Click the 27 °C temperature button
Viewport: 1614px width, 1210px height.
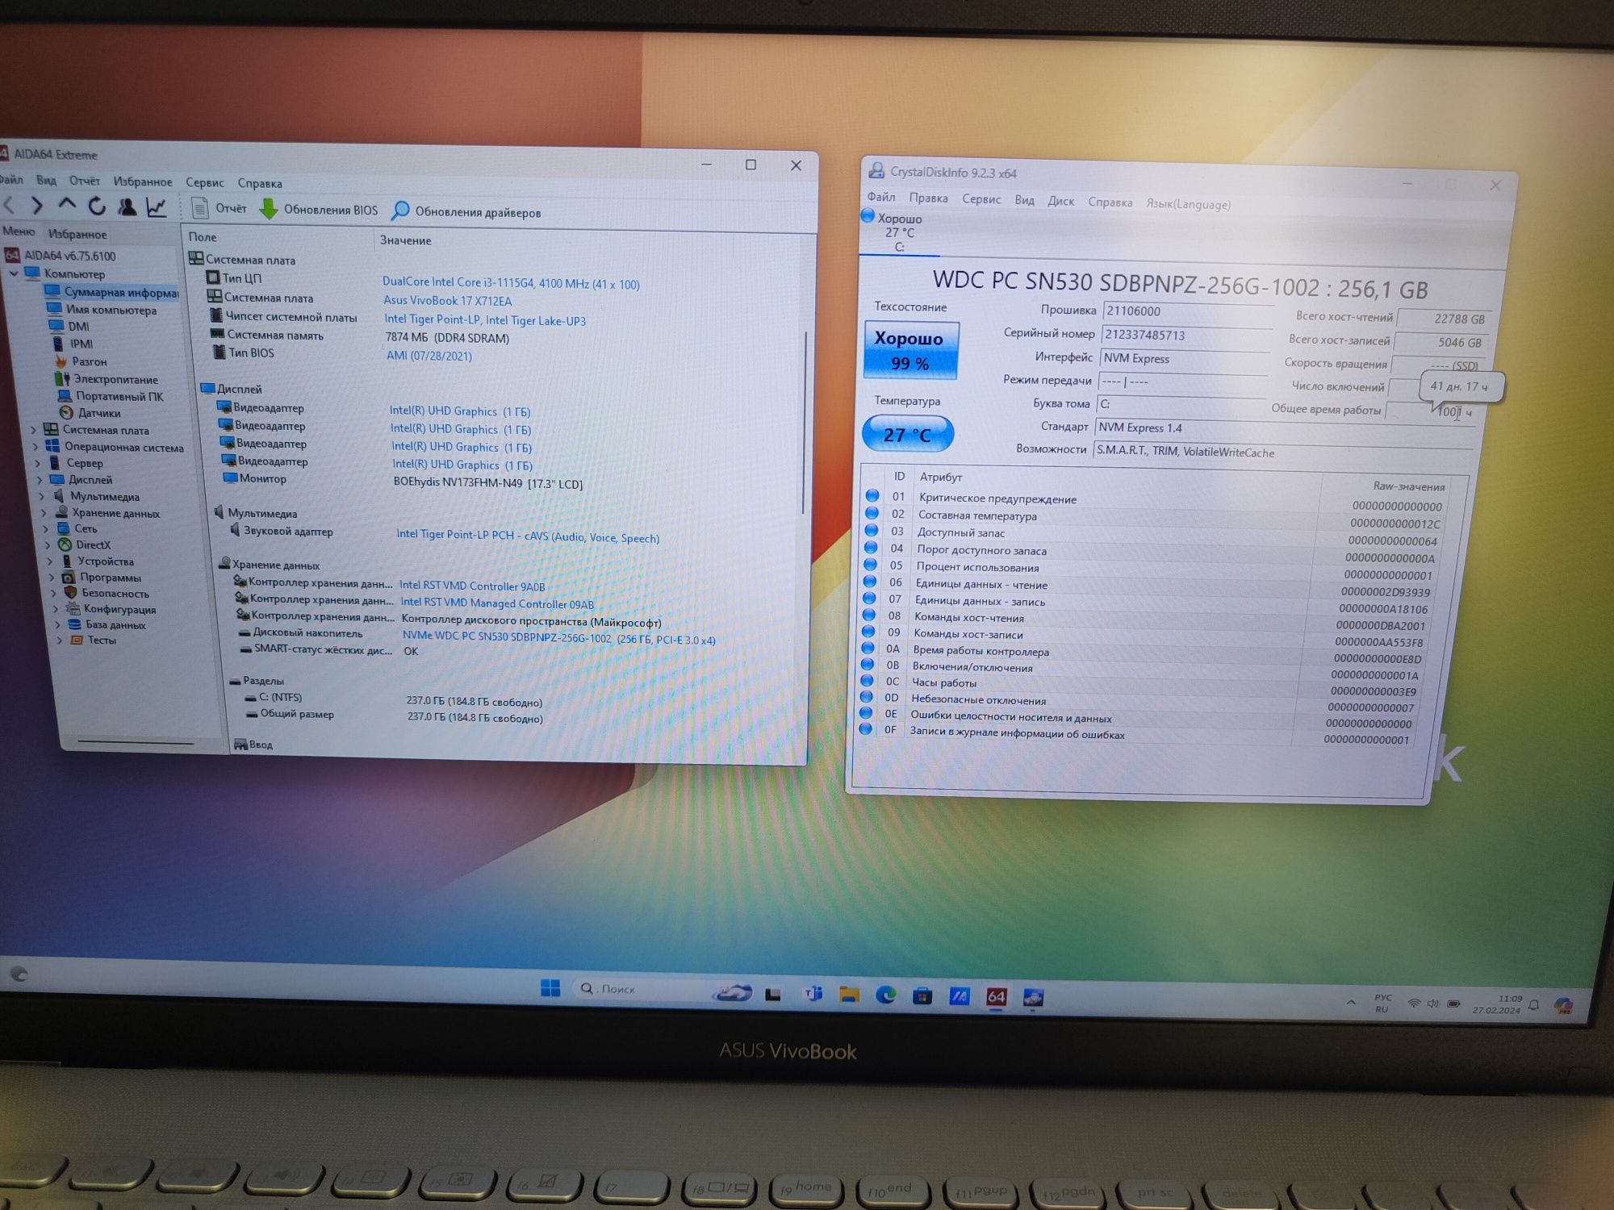point(907,435)
